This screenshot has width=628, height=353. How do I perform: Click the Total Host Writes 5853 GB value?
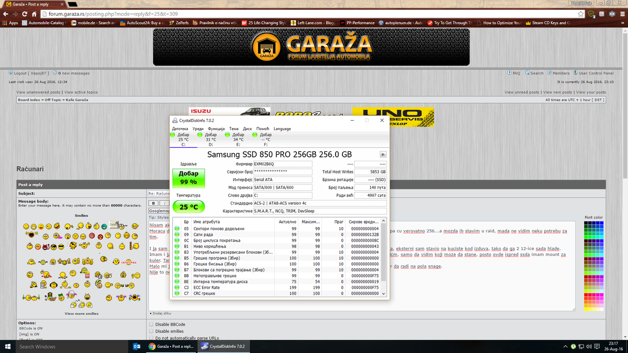pyautogui.click(x=370, y=172)
